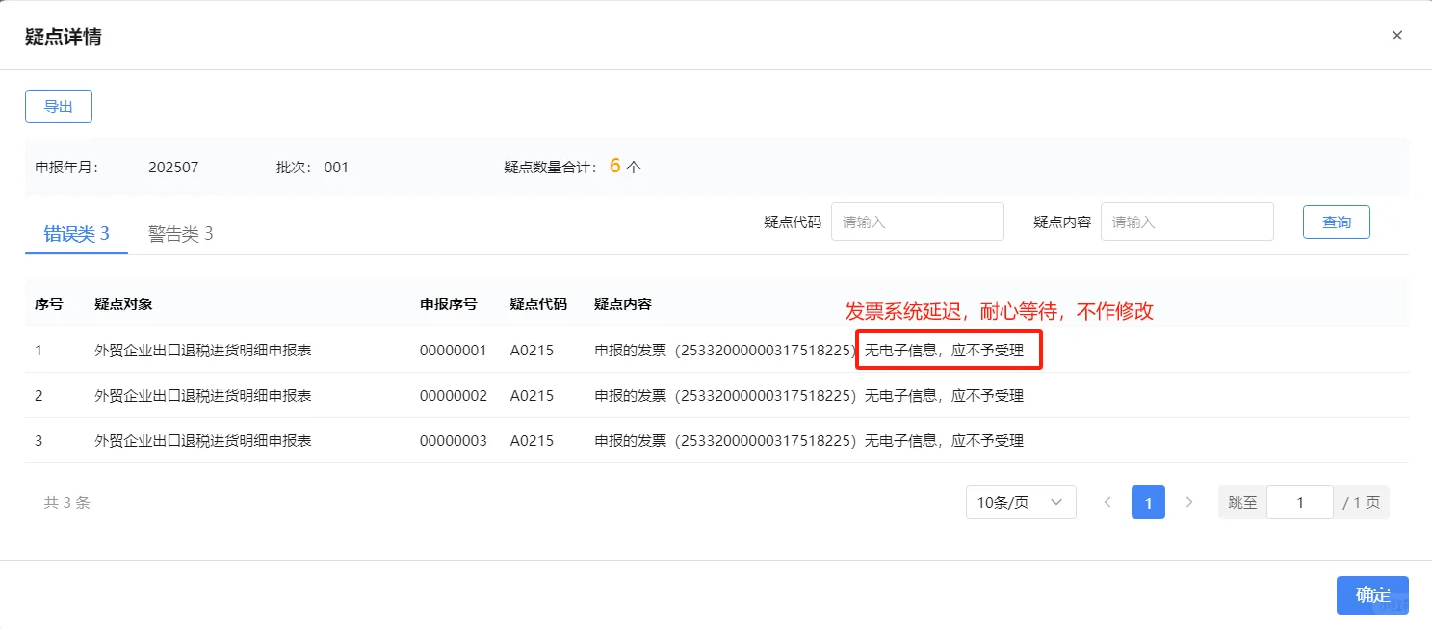Click the next page arrow
Image resolution: width=1432 pixels, height=628 pixels.
click(x=1189, y=502)
